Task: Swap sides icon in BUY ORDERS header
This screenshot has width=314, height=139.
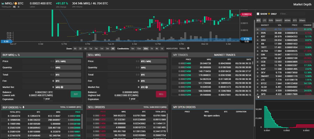Action: pos(20,107)
